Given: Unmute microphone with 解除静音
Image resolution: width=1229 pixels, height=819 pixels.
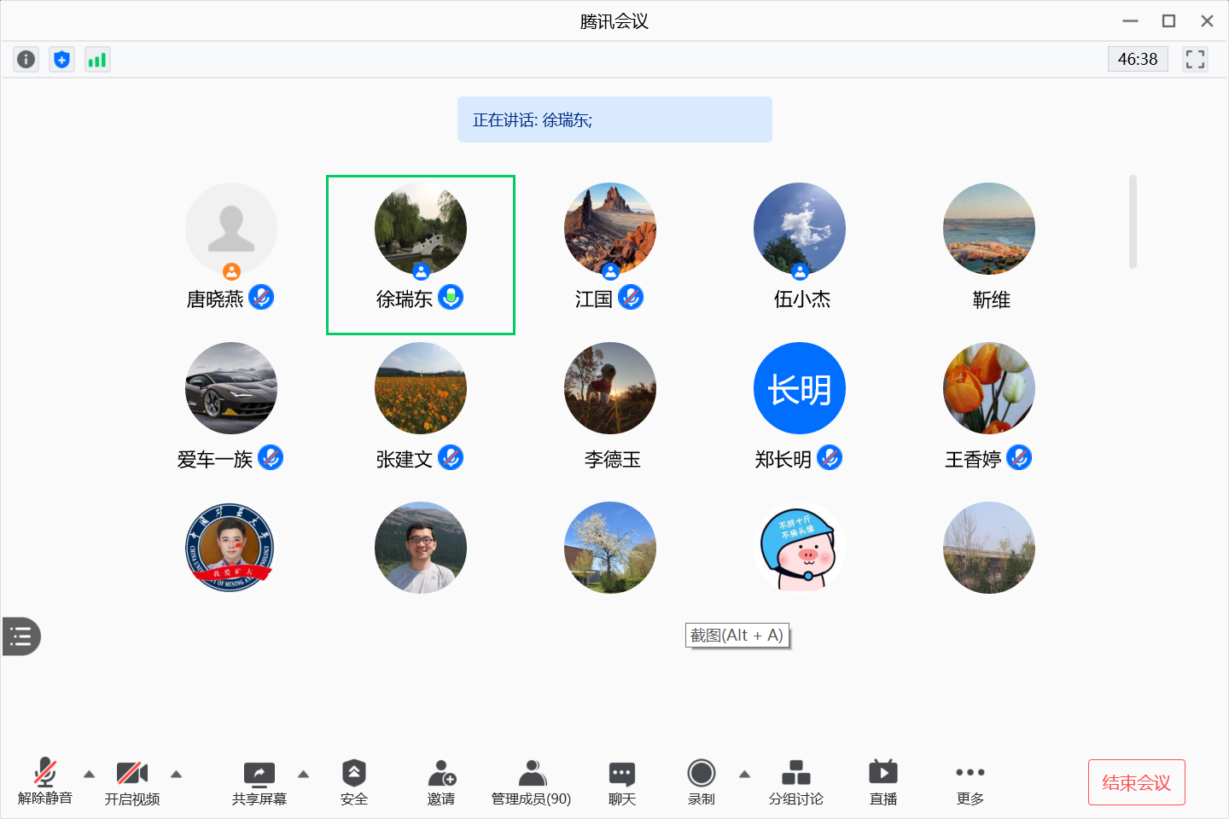Looking at the screenshot, I should 45,781.
